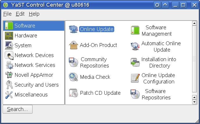Click the Software category icon
The image size is (200, 124).
coord(9,25)
